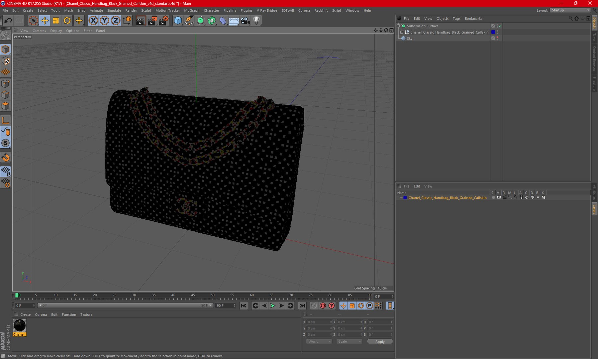Open the deformer objects icon

coord(223,21)
